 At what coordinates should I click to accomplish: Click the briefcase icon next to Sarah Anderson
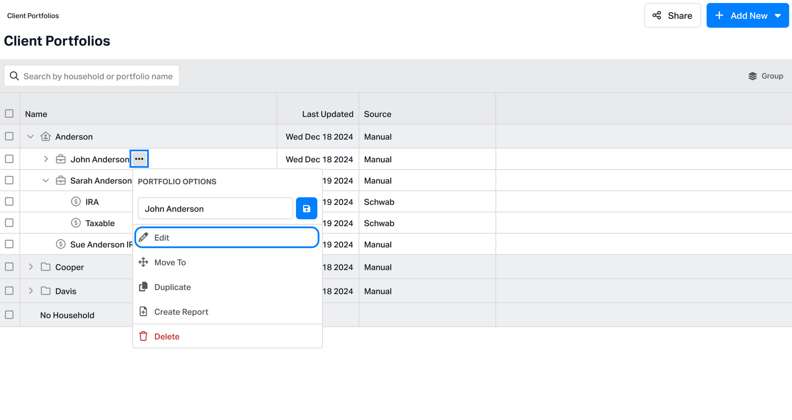tap(61, 180)
